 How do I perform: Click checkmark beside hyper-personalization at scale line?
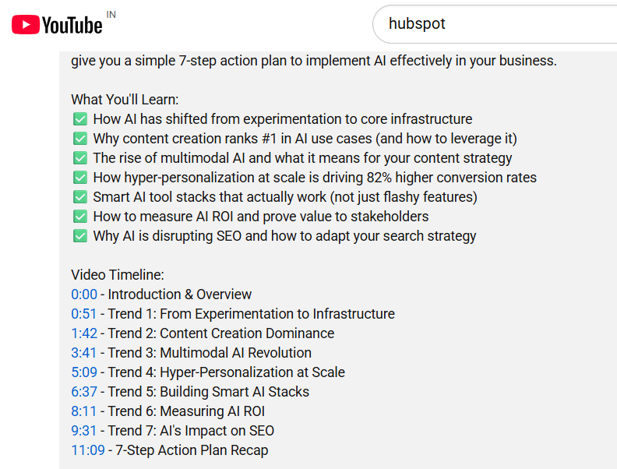tap(80, 178)
